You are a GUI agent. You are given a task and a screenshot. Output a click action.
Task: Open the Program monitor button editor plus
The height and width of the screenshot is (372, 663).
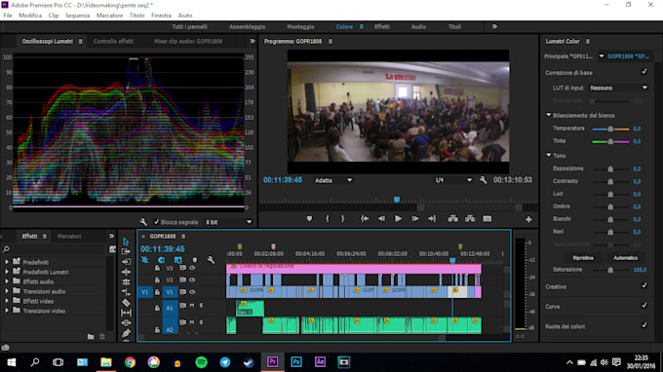(x=528, y=219)
